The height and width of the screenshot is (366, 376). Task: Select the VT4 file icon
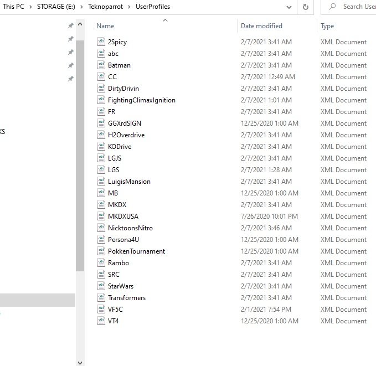[x=101, y=321]
